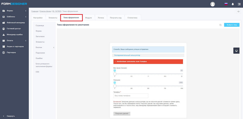The width and height of the screenshot is (243, 119).
Task: Click the notification bell icon
Action: coord(233,4)
